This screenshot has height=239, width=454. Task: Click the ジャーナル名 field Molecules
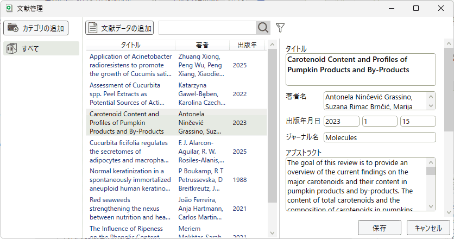[380, 137]
